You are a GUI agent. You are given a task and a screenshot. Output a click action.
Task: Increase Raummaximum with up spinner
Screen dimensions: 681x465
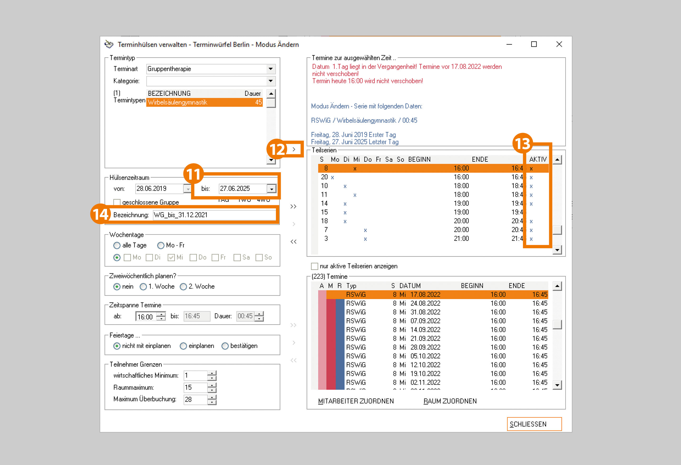pyautogui.click(x=212, y=385)
